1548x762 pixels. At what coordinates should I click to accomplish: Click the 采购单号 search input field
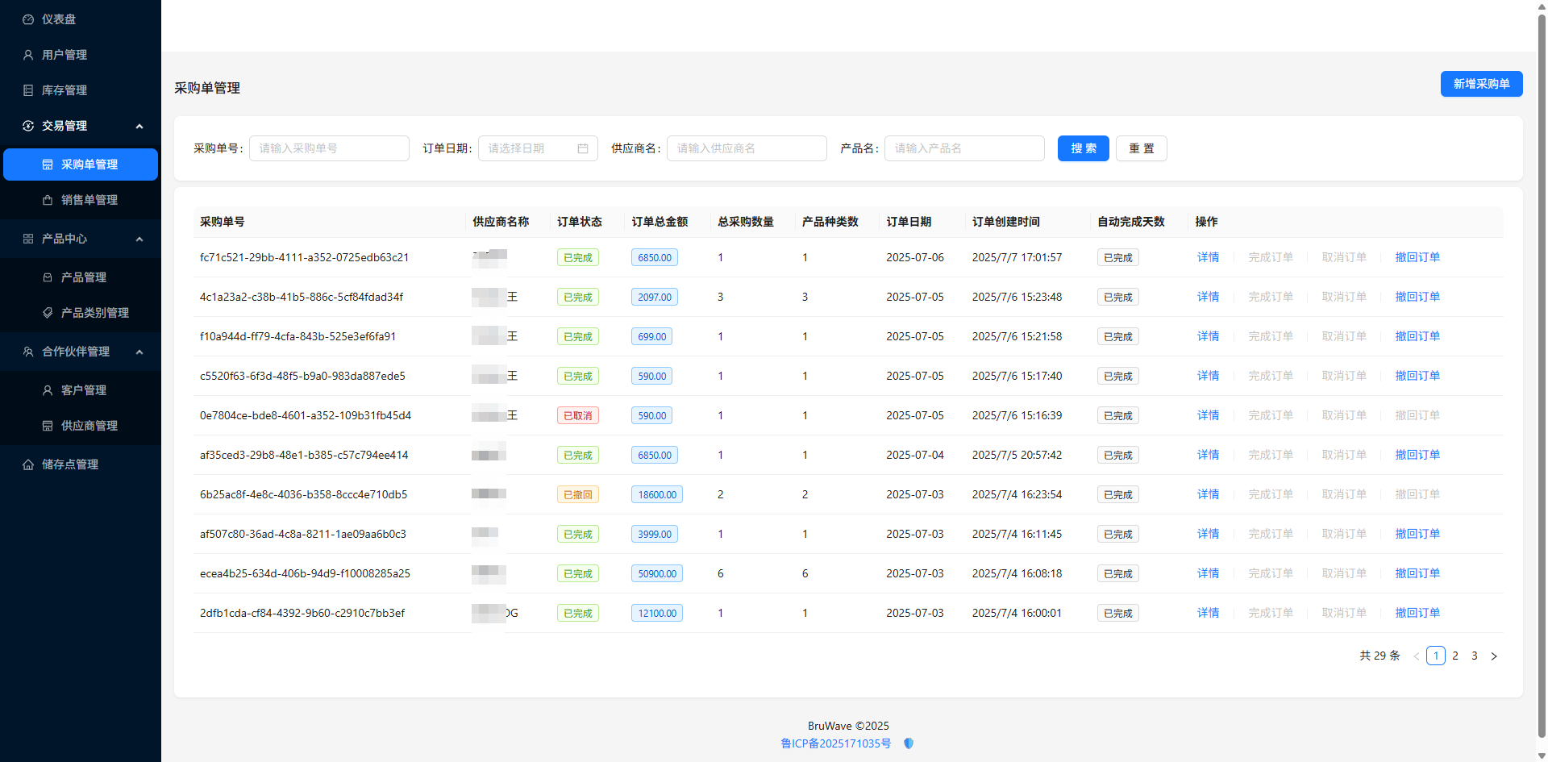pyautogui.click(x=329, y=148)
